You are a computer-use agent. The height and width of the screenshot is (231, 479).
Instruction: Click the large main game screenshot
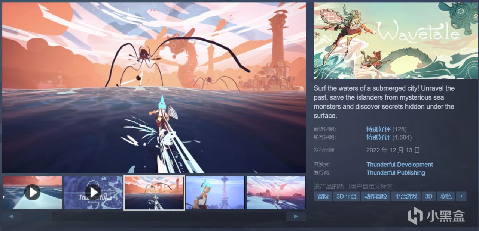(x=154, y=88)
